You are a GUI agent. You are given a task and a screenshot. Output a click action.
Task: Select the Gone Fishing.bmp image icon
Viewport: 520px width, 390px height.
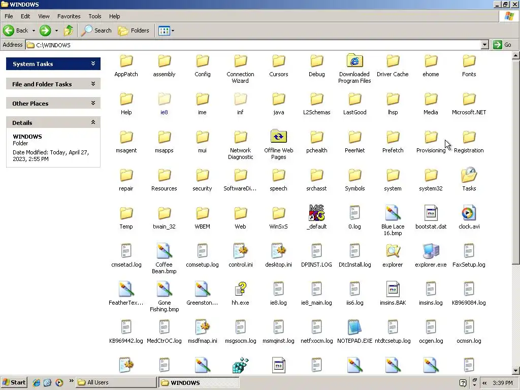click(x=164, y=289)
